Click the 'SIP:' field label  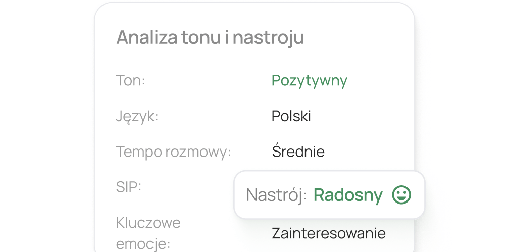[129, 187]
